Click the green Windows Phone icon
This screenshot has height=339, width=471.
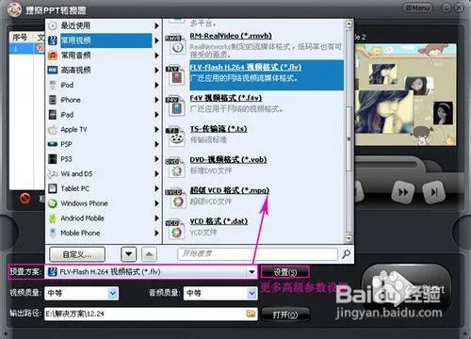53,203
